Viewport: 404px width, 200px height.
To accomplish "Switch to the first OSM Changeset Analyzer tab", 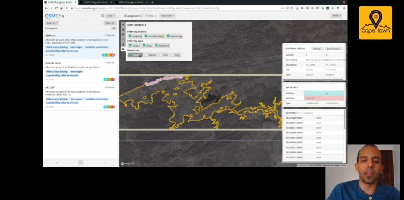I will [61, 2].
